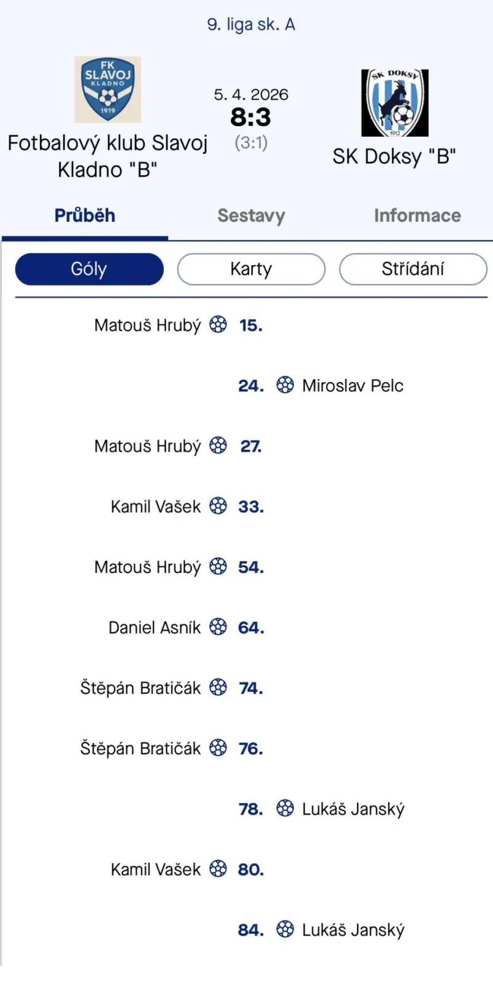Viewport: 493px width, 986px height.
Task: Open SK Doksy "B" team name
Action: pos(394,157)
